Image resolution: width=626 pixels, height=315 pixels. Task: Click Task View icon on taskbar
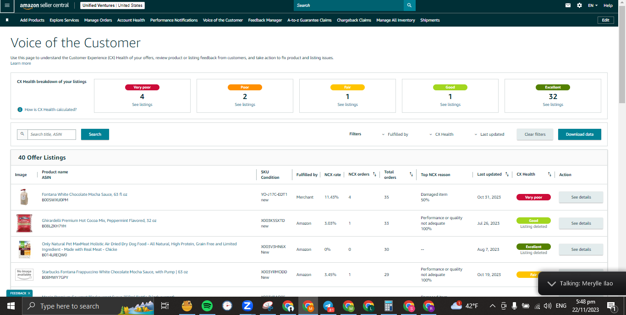(165, 306)
